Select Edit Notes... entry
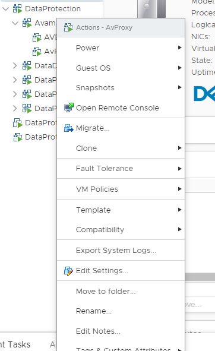This screenshot has width=215, height=351. (x=121, y=331)
